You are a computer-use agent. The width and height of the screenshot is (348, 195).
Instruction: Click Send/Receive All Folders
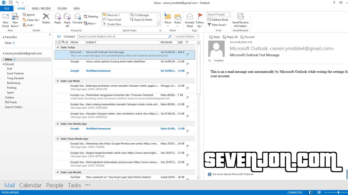tap(240, 20)
